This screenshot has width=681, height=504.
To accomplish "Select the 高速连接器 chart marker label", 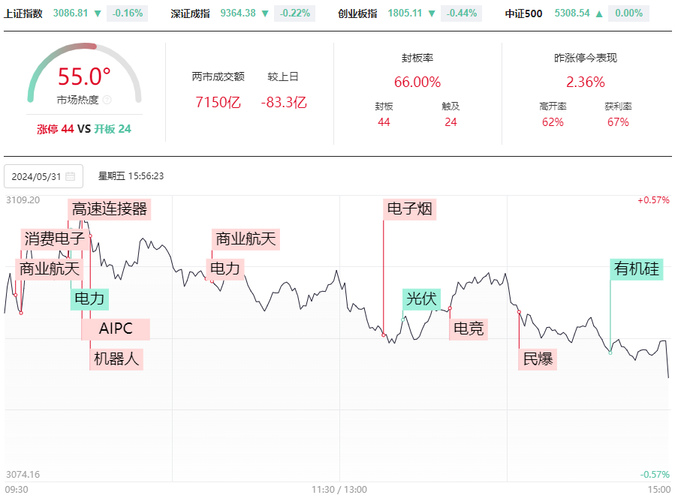I will (110, 209).
